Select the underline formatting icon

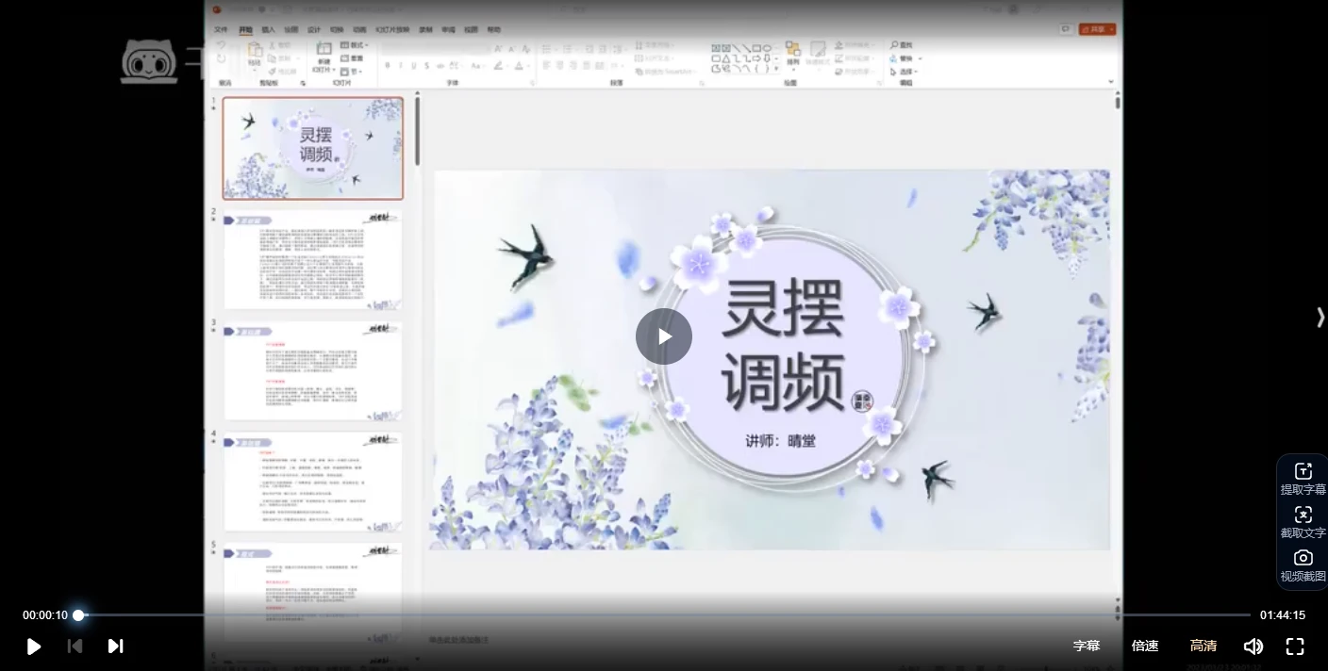tap(413, 64)
